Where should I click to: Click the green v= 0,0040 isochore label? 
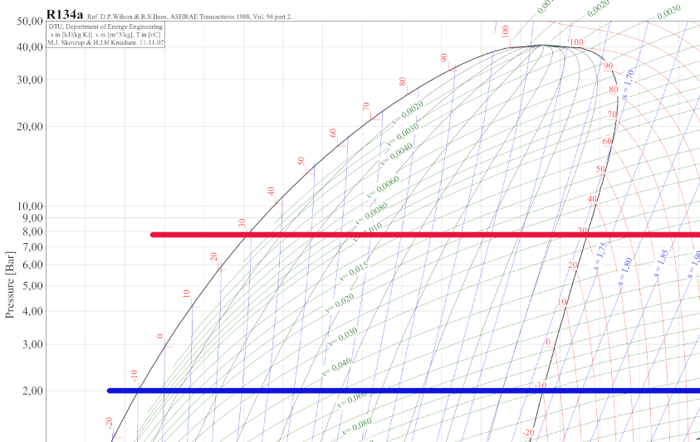[x=396, y=155]
